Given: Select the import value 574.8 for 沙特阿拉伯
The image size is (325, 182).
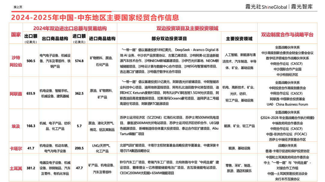Looking at the screenshot, I should tap(79, 60).
